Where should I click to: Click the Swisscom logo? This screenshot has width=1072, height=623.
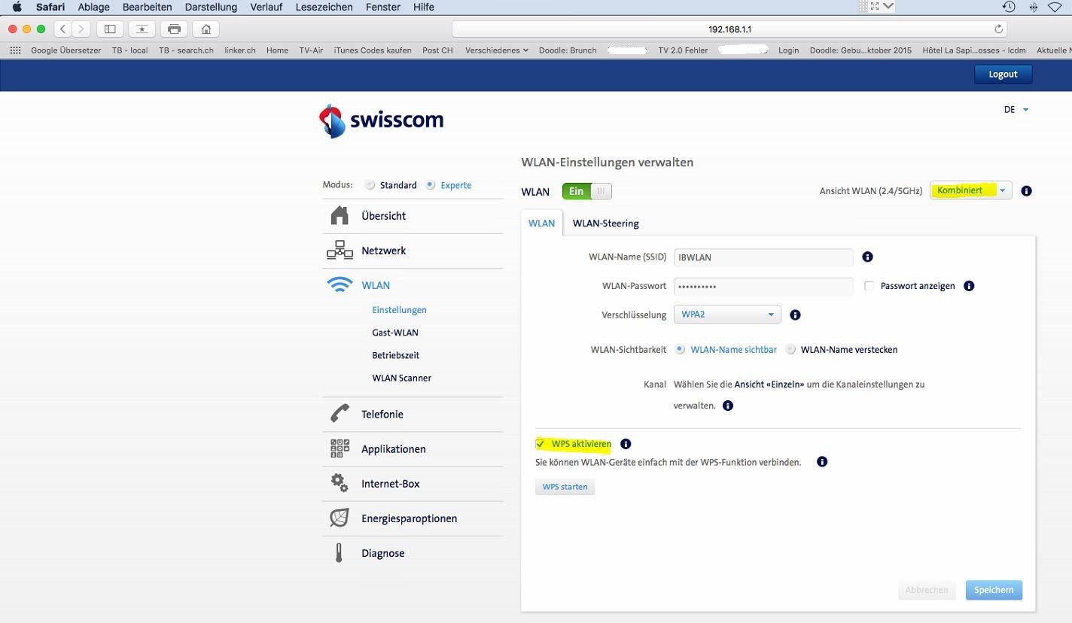tap(381, 121)
